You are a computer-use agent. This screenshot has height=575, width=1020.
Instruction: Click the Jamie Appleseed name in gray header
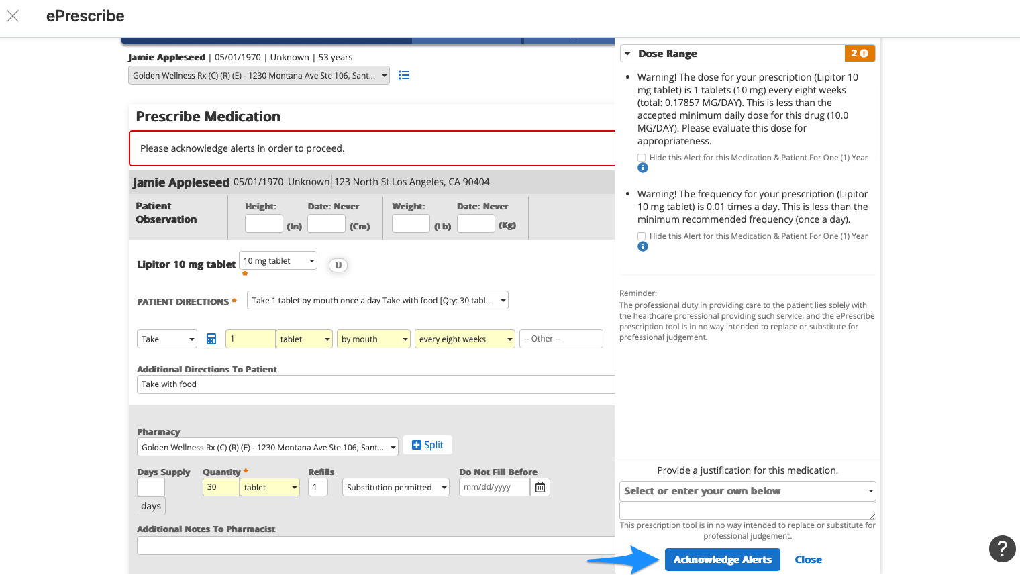pyautogui.click(x=181, y=182)
